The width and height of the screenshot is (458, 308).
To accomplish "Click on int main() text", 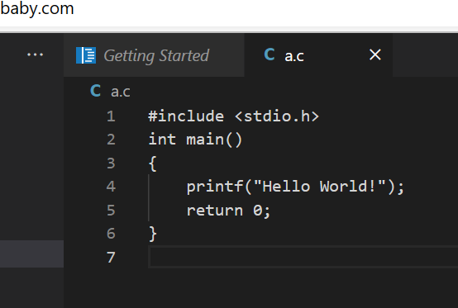I will click(195, 140).
